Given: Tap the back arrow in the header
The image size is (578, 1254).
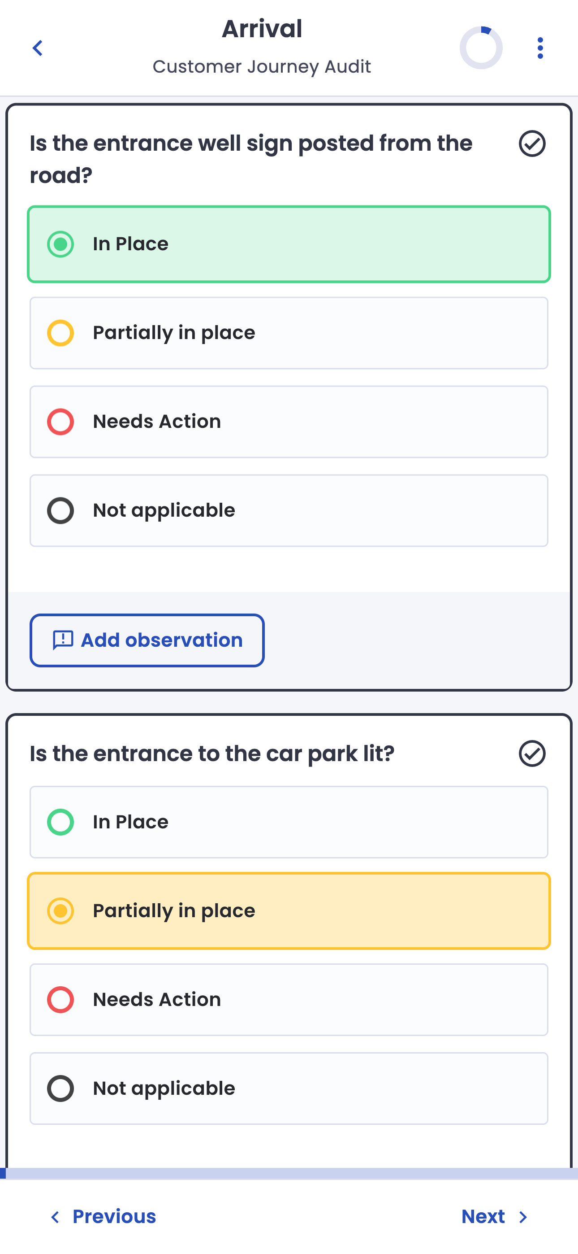Looking at the screenshot, I should tap(38, 48).
